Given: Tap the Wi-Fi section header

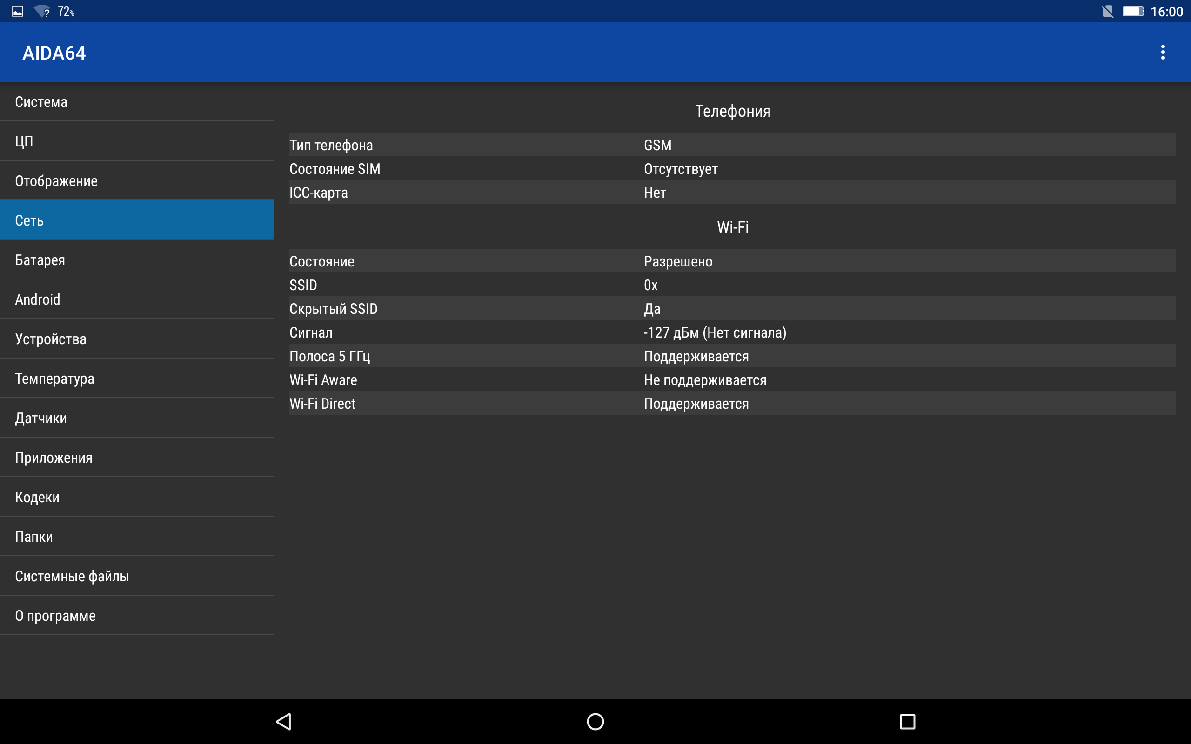Looking at the screenshot, I should [732, 227].
